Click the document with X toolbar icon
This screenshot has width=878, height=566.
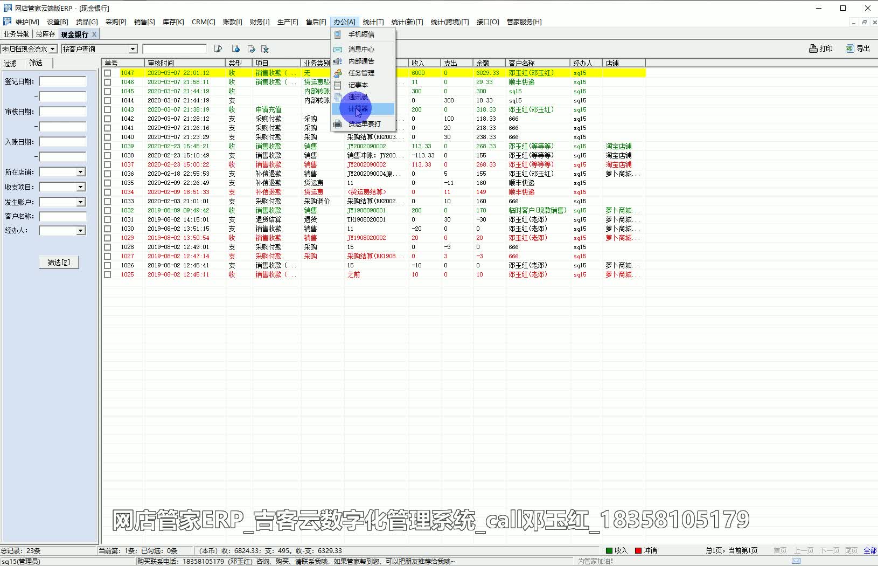(265, 49)
